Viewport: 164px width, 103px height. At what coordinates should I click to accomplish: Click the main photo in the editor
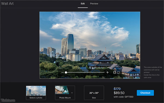tap(90, 45)
